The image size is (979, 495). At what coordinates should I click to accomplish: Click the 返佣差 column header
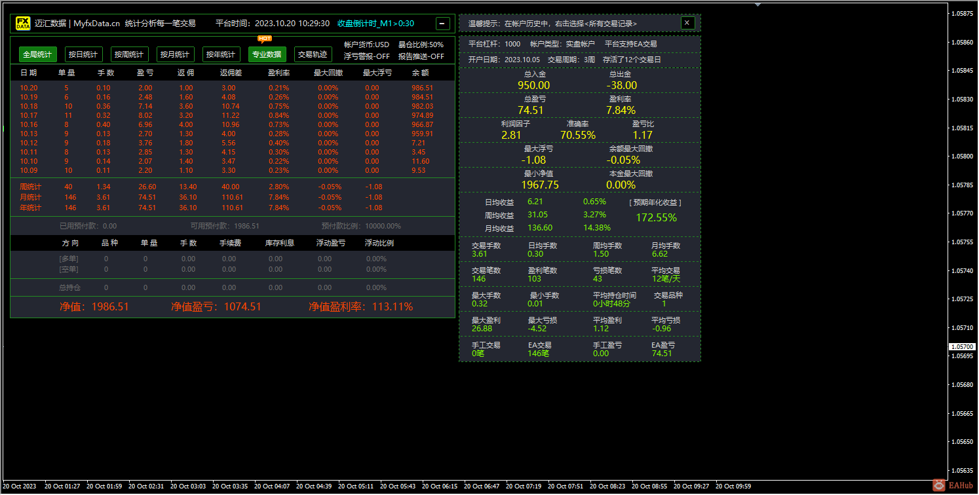tap(231, 73)
